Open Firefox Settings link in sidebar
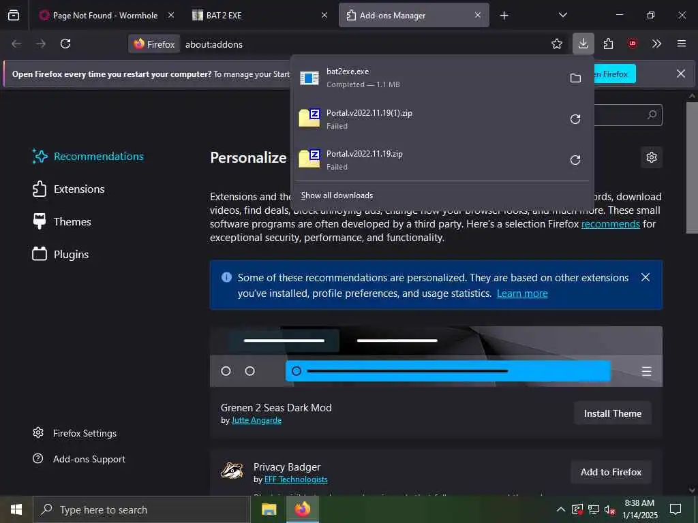 click(x=75, y=433)
